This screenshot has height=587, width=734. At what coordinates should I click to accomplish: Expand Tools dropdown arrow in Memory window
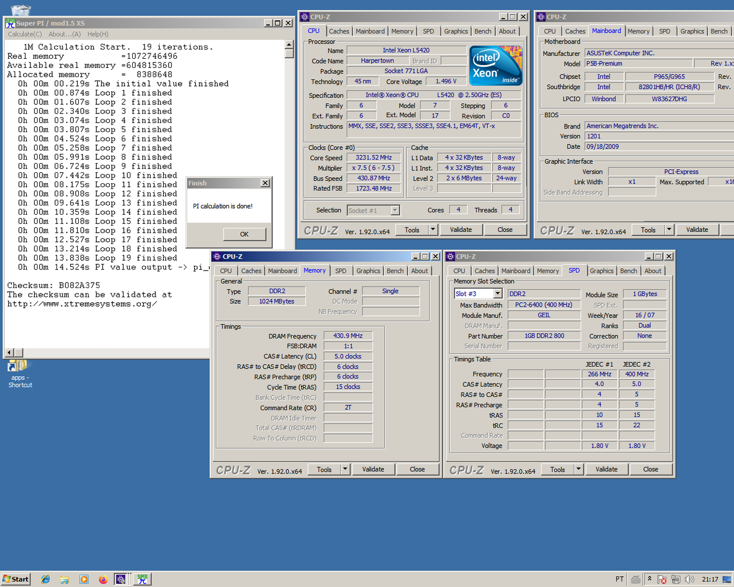(x=345, y=470)
